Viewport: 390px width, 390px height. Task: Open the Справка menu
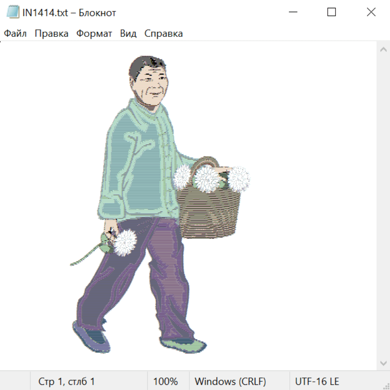click(163, 34)
